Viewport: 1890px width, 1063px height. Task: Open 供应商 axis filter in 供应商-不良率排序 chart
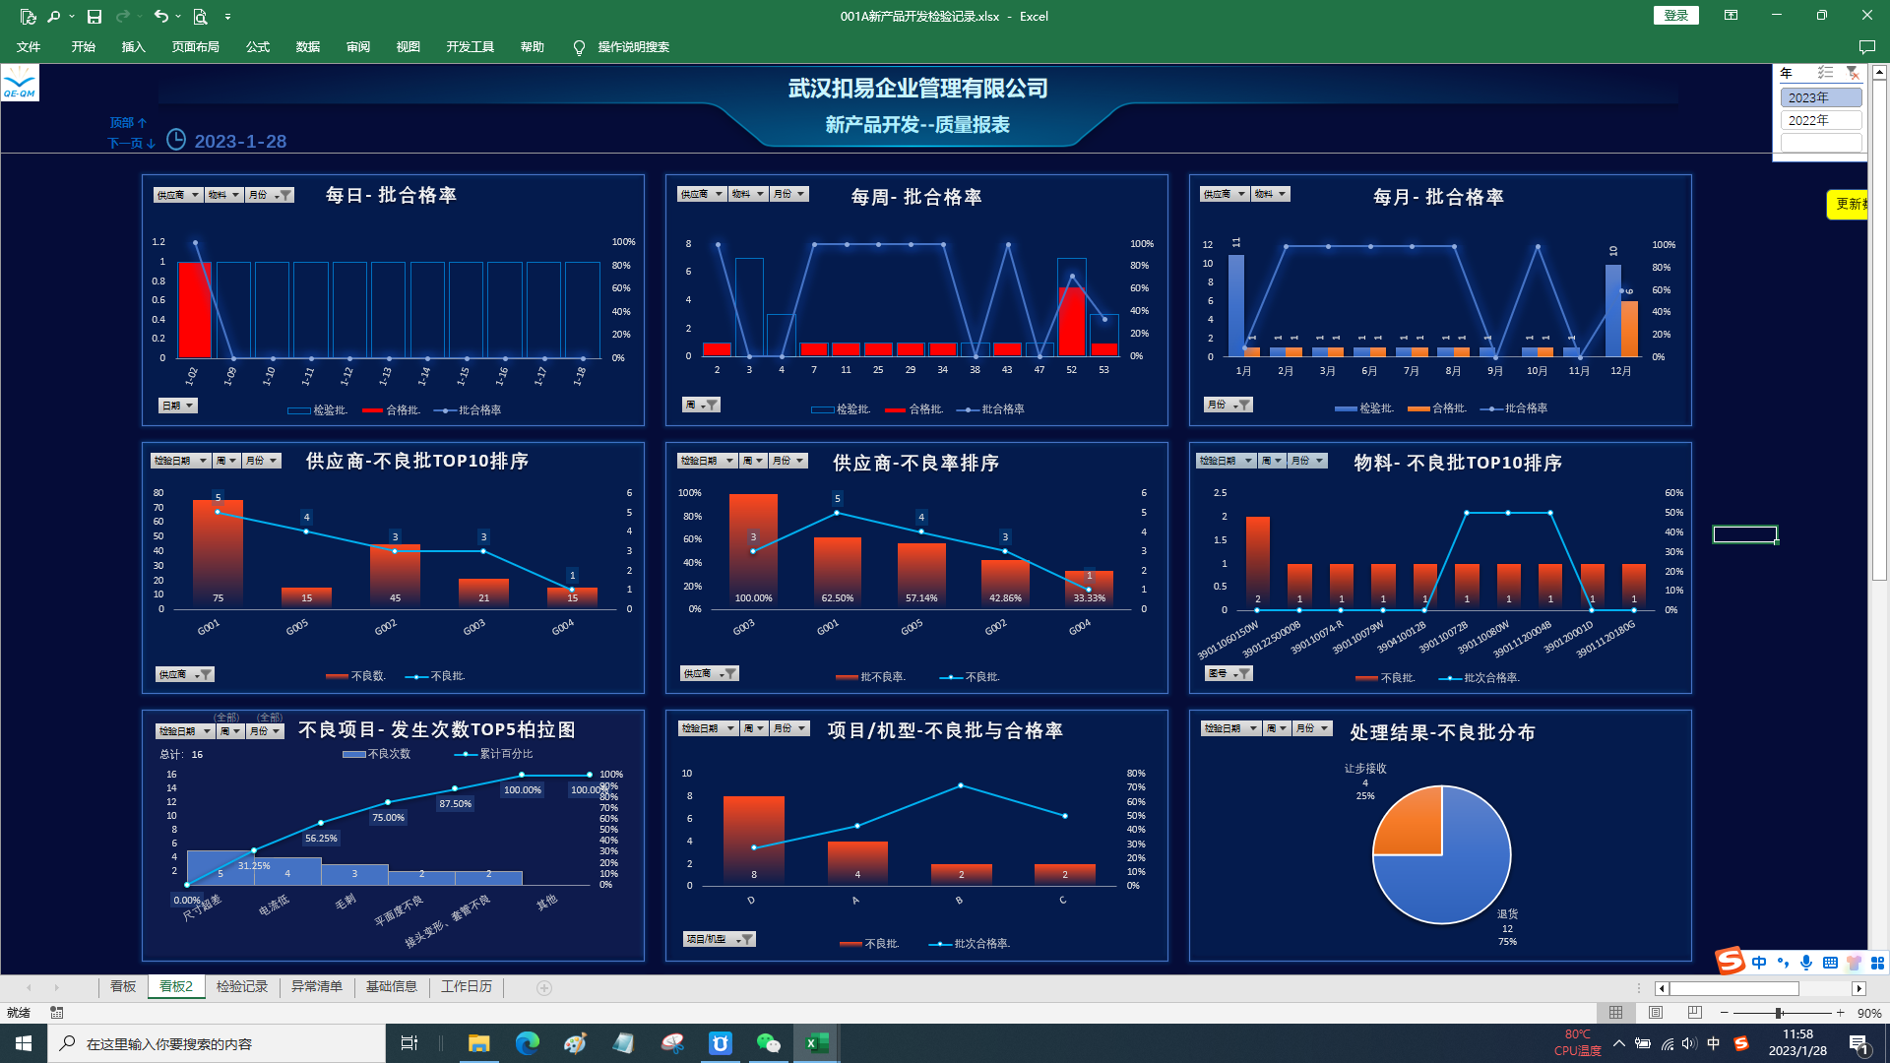(x=709, y=673)
